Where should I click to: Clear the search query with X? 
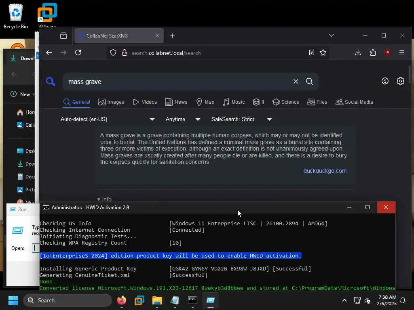[296, 82]
